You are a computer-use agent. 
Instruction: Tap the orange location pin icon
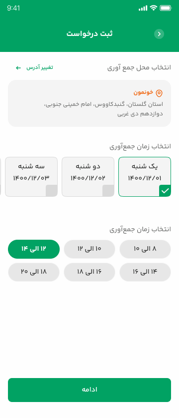pos(159,93)
